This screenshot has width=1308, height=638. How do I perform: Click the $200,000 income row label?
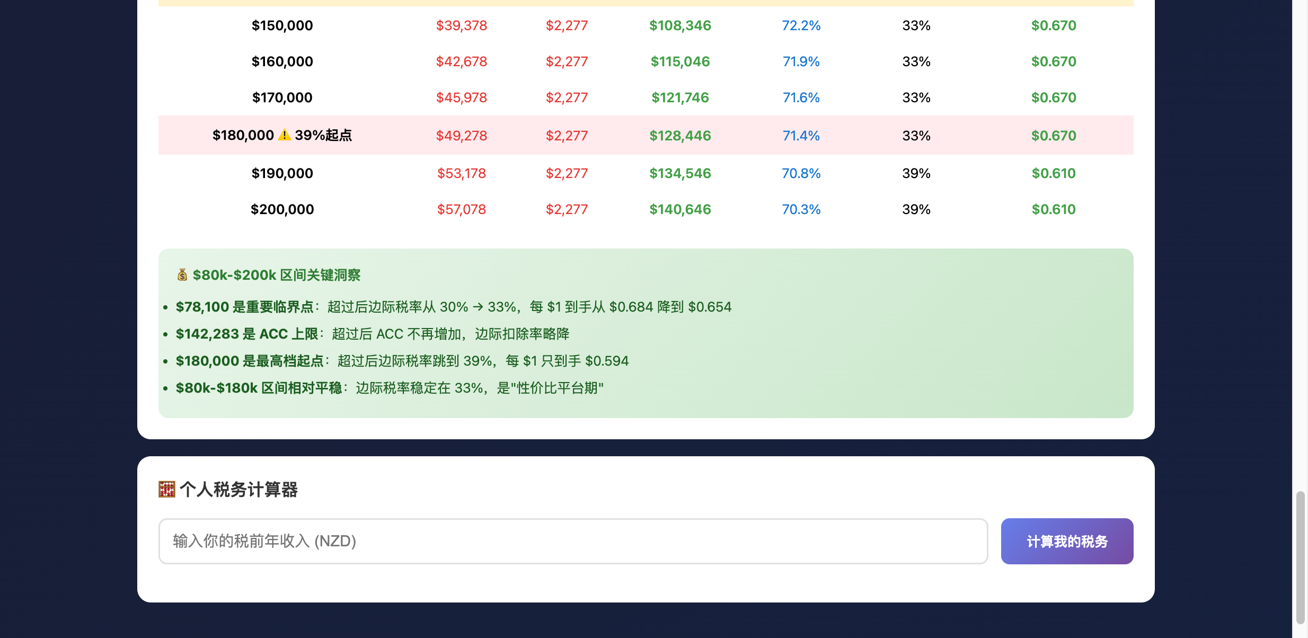click(282, 209)
